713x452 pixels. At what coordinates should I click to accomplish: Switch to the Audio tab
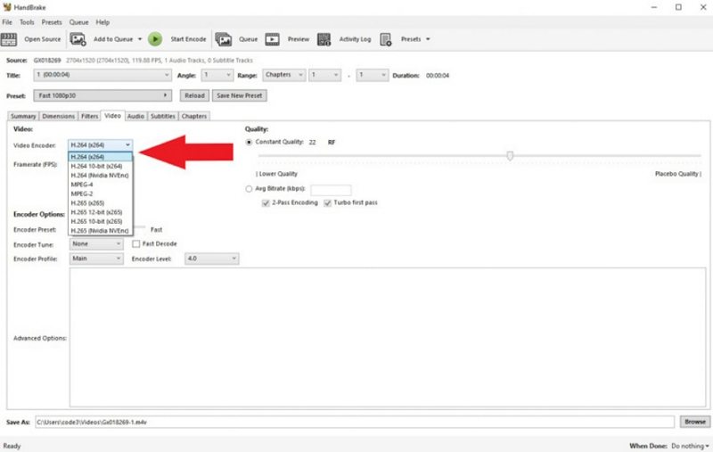(x=135, y=117)
